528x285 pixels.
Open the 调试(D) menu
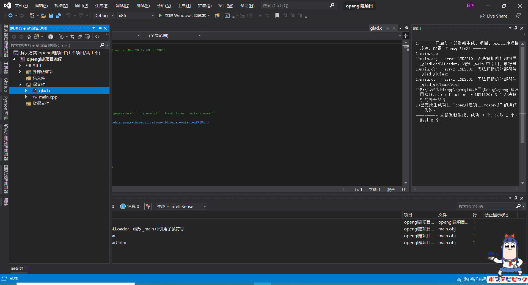[122, 5]
